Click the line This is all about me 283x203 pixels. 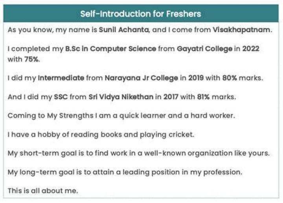pyautogui.click(x=43, y=191)
